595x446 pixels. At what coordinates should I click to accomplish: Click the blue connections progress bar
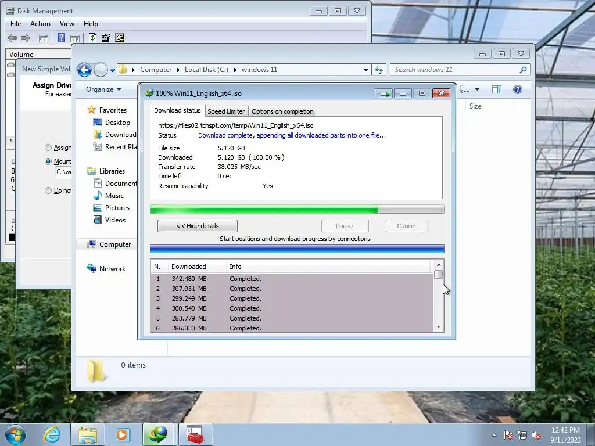point(297,249)
